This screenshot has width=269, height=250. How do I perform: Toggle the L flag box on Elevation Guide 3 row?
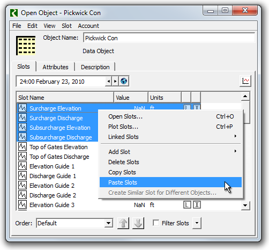tap(187, 205)
